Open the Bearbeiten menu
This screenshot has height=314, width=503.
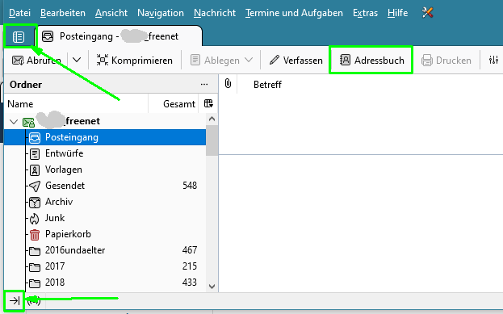63,13
